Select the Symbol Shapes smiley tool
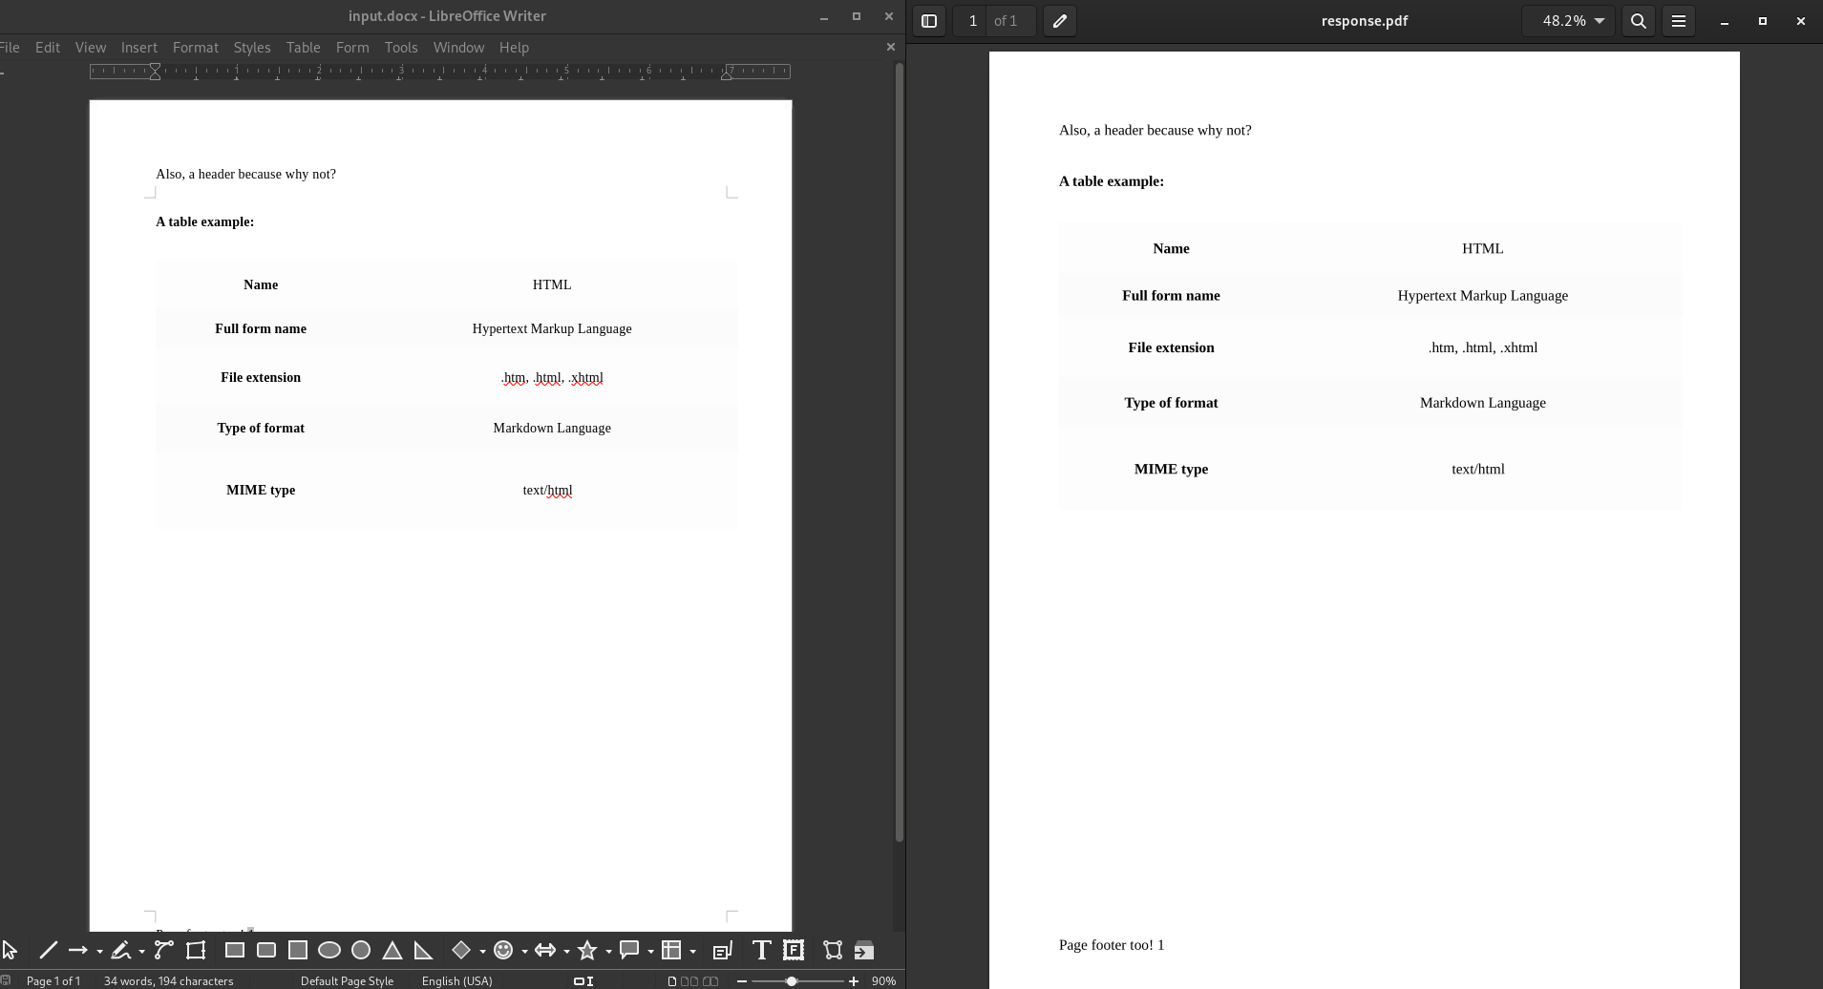Viewport: 1823px width, 989px height. point(503,950)
